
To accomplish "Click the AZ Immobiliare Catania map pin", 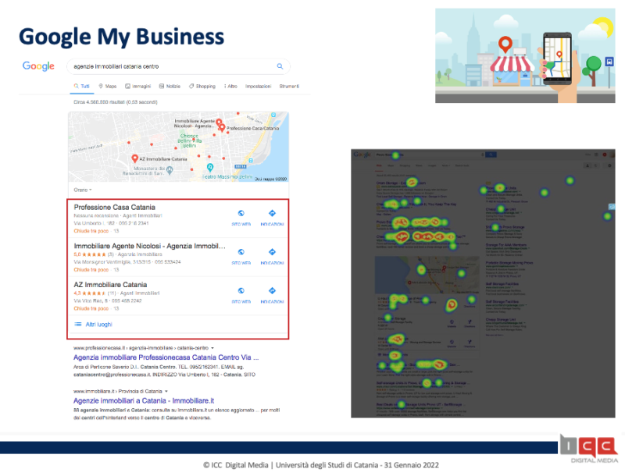I will click(134, 158).
